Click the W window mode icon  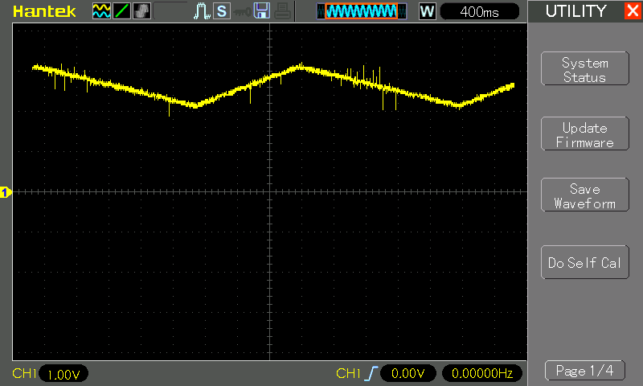(428, 11)
